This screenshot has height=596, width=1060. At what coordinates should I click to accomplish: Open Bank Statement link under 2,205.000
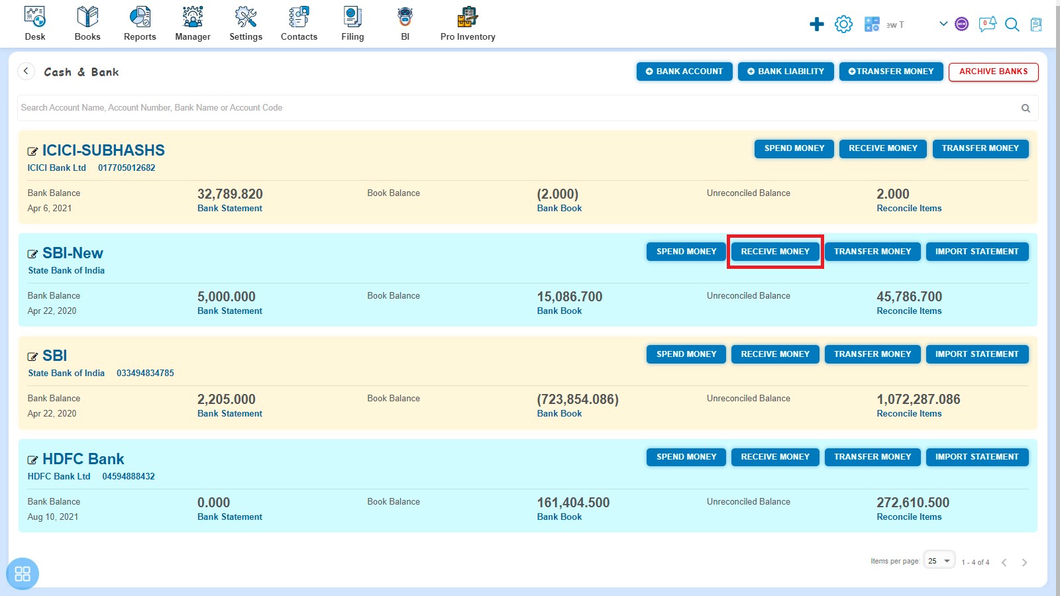tap(230, 413)
